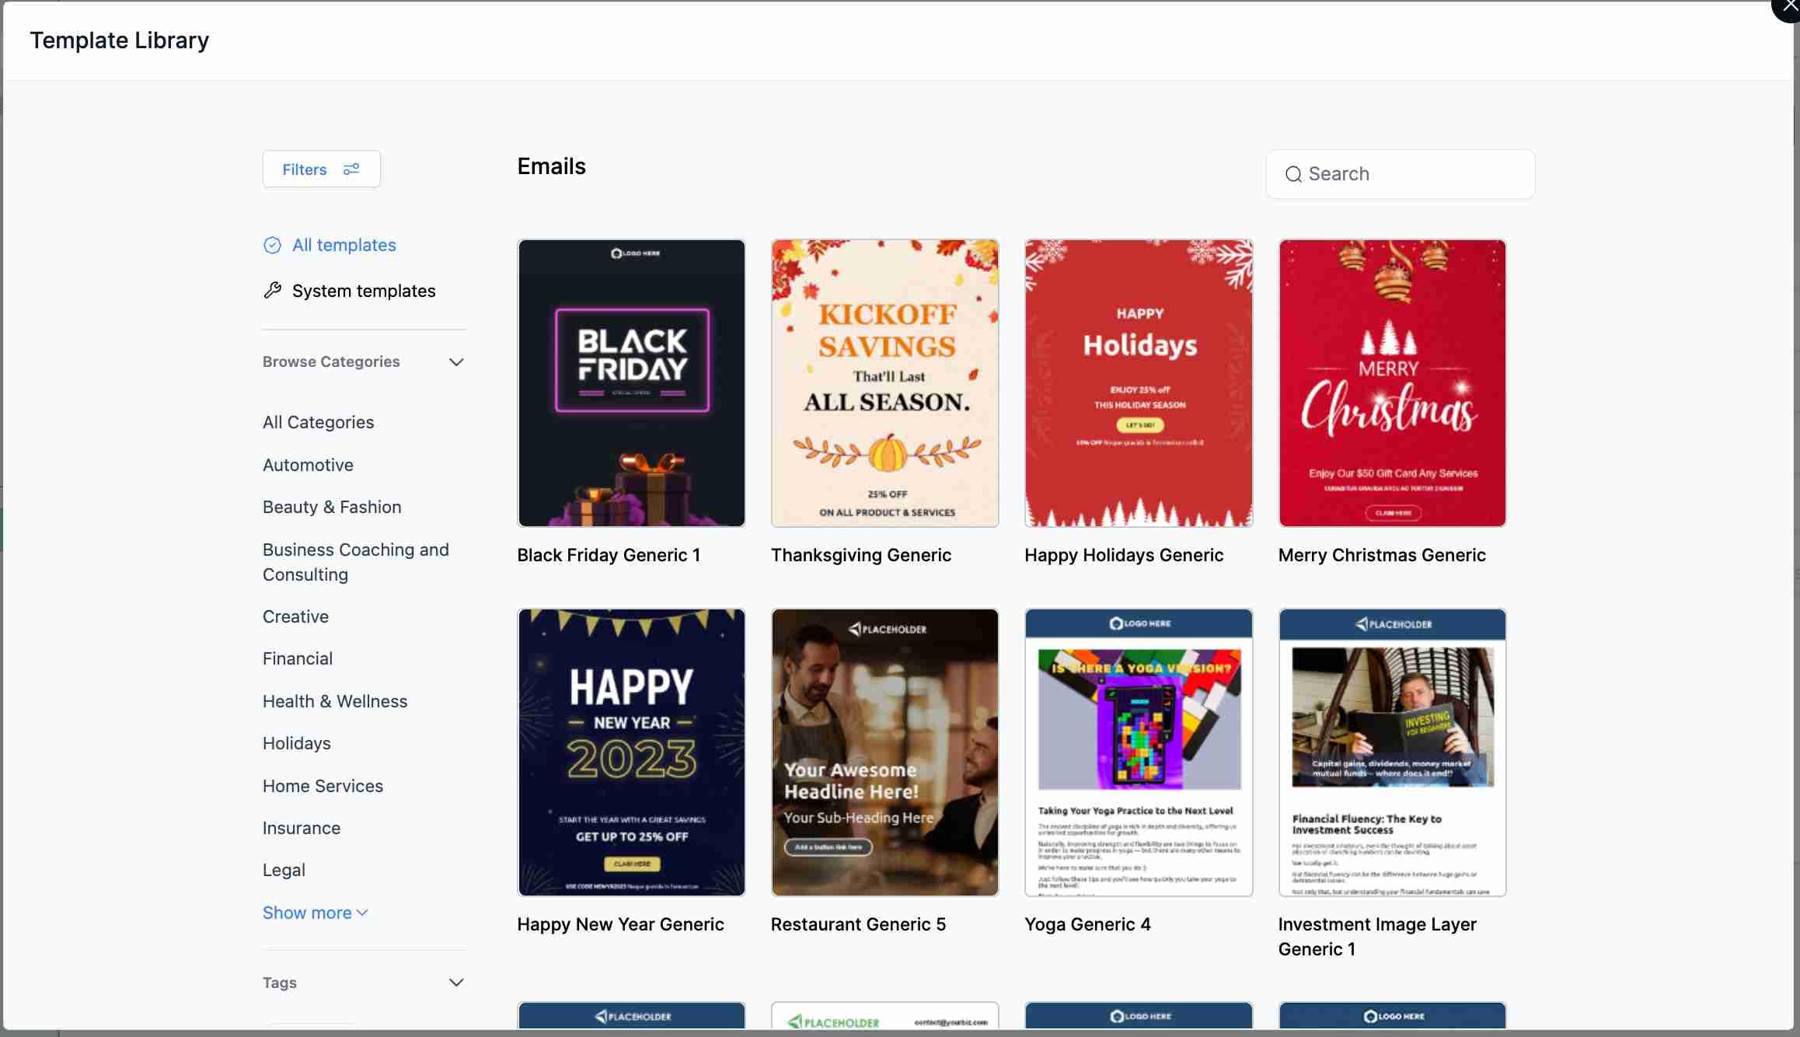Select Financial category filter
Viewport: 1800px width, 1037px height.
click(x=295, y=658)
